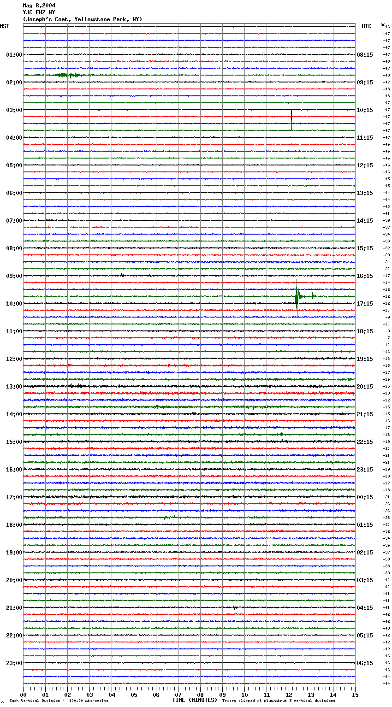The height and width of the screenshot is (707, 392).
Task: Click the "06:15" UTC time label
Action: click(365, 663)
